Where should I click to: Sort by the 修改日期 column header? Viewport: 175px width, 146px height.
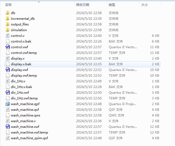tap(83, 5)
